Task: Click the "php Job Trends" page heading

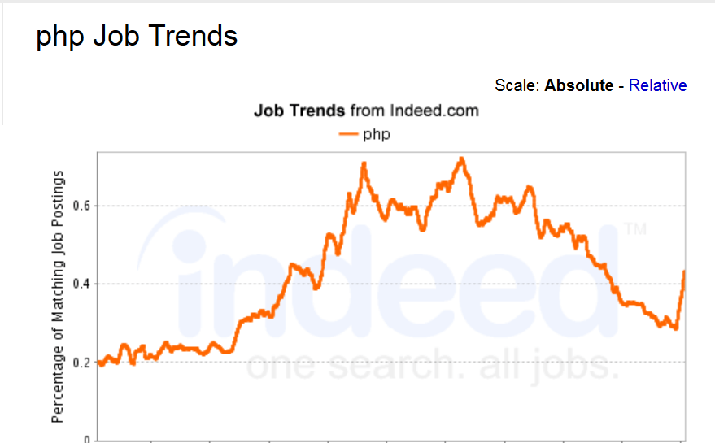Action: coord(137,37)
